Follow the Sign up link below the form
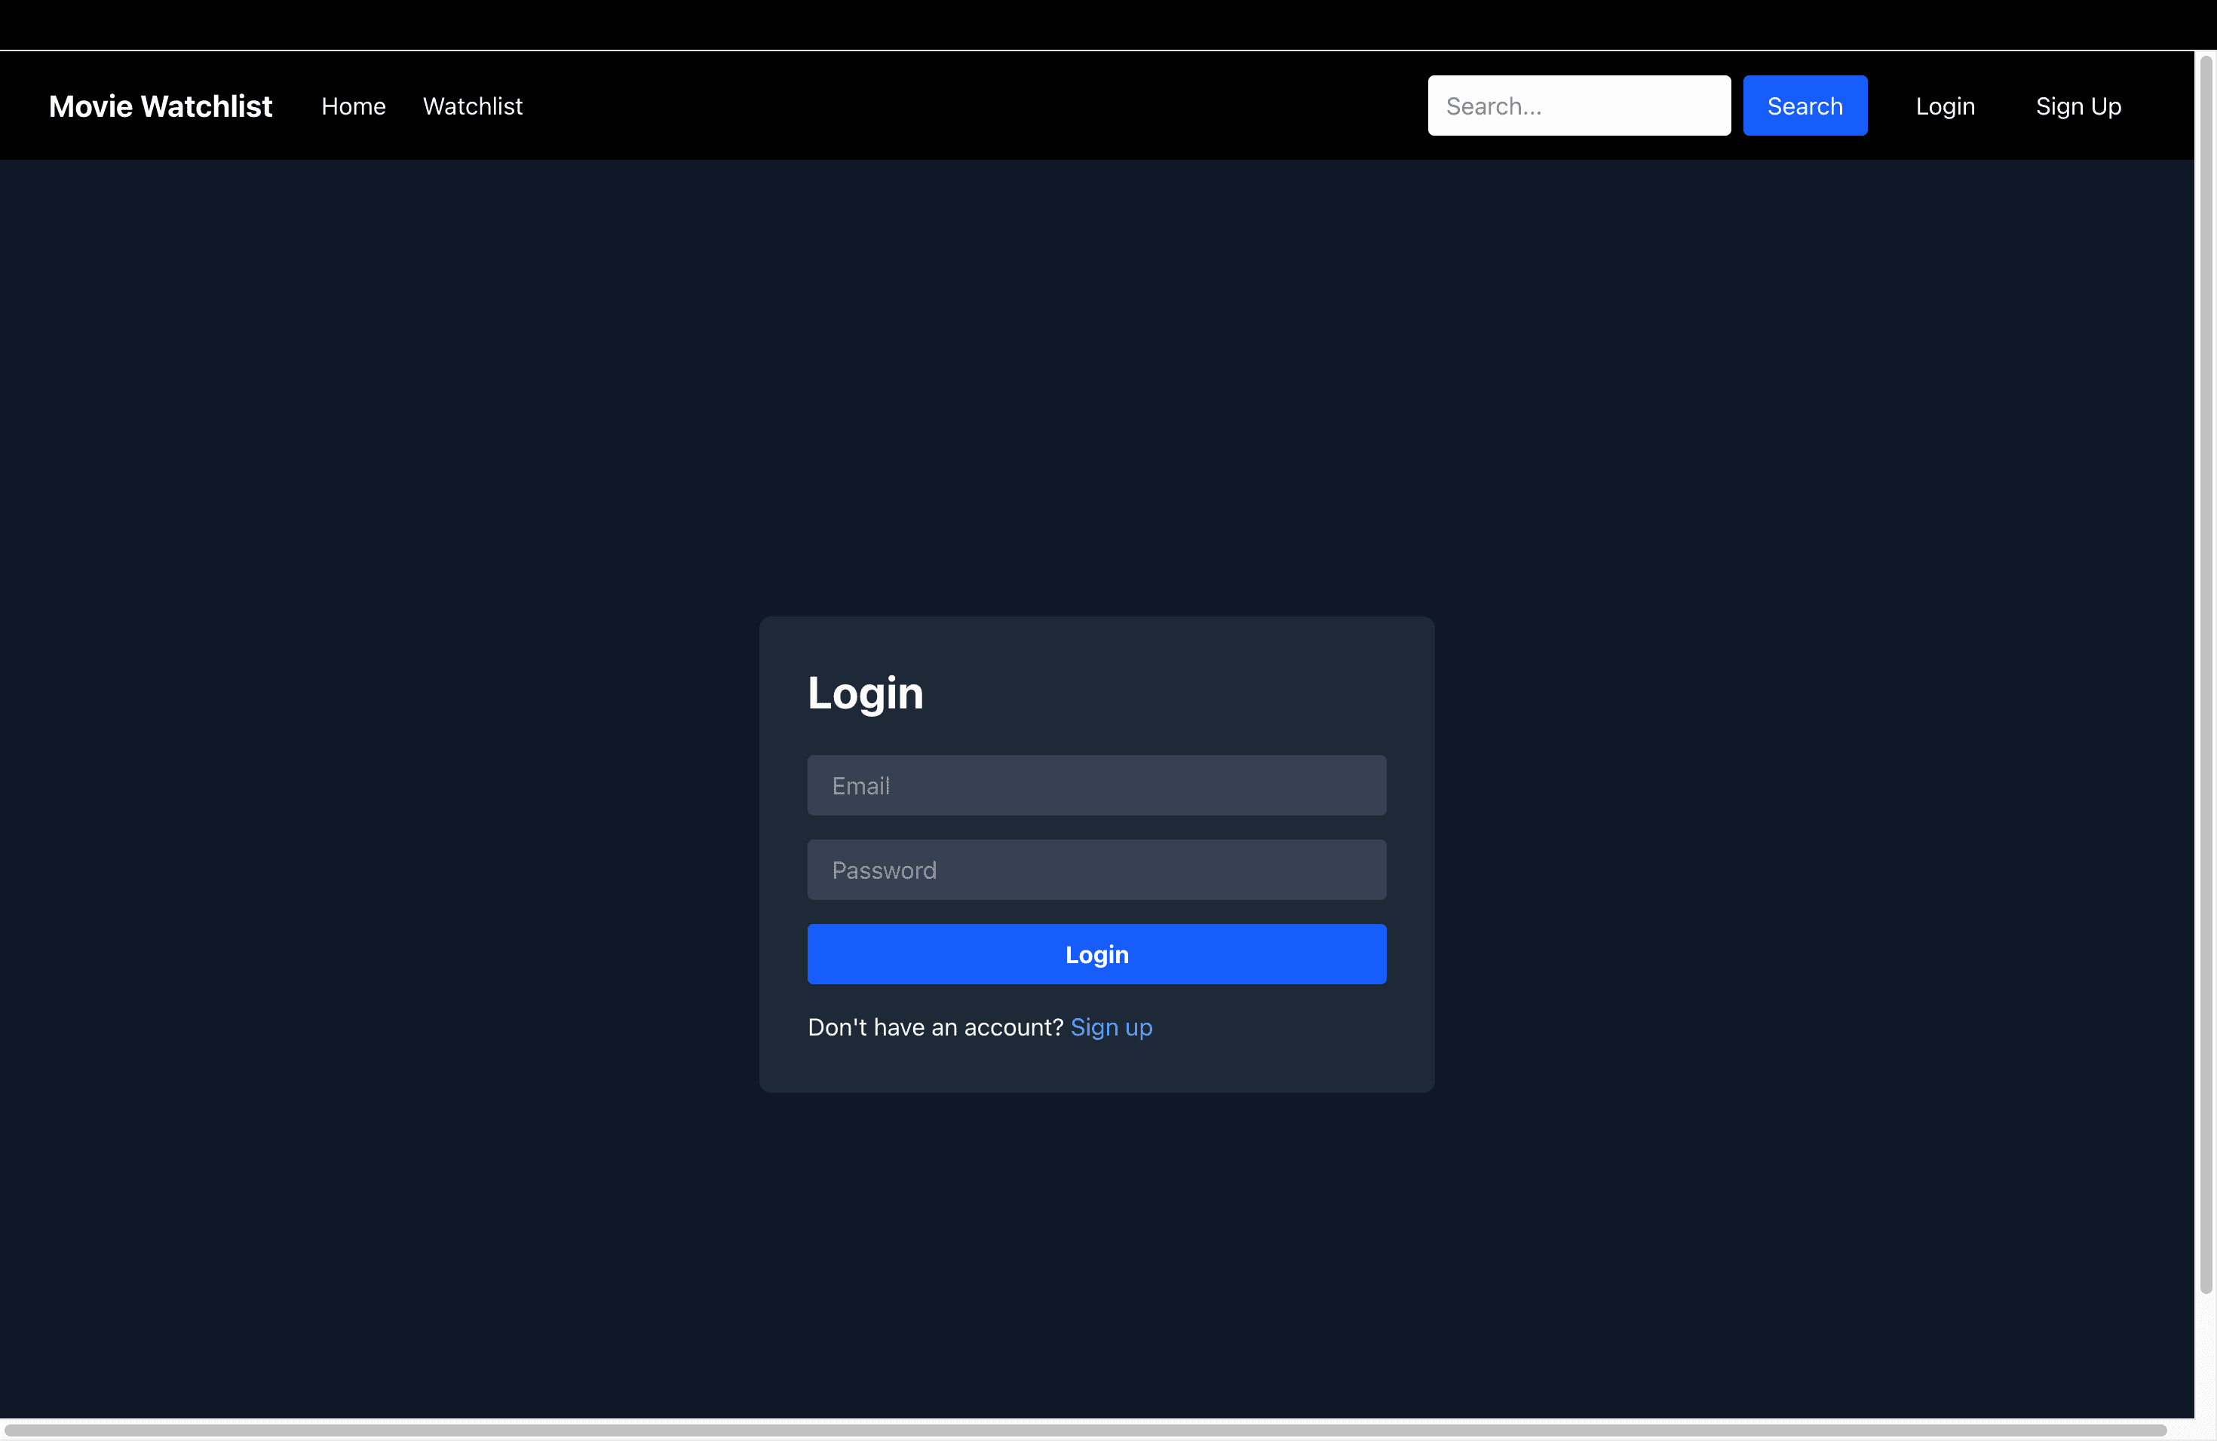2217x1441 pixels. point(1112,1026)
